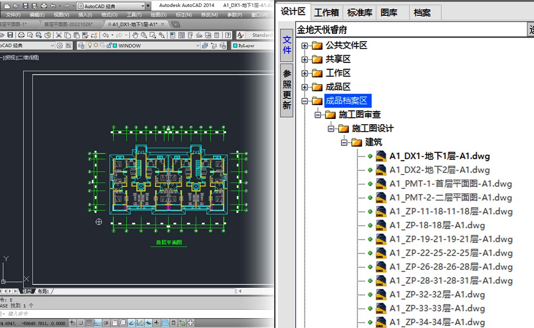Click the Zoom Realtime magnifier icon
The height and width of the screenshot is (328, 534).
pos(144,35)
